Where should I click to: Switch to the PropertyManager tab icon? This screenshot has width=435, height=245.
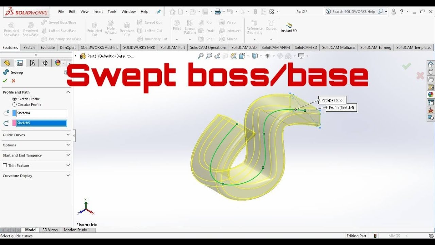[x=20, y=63]
